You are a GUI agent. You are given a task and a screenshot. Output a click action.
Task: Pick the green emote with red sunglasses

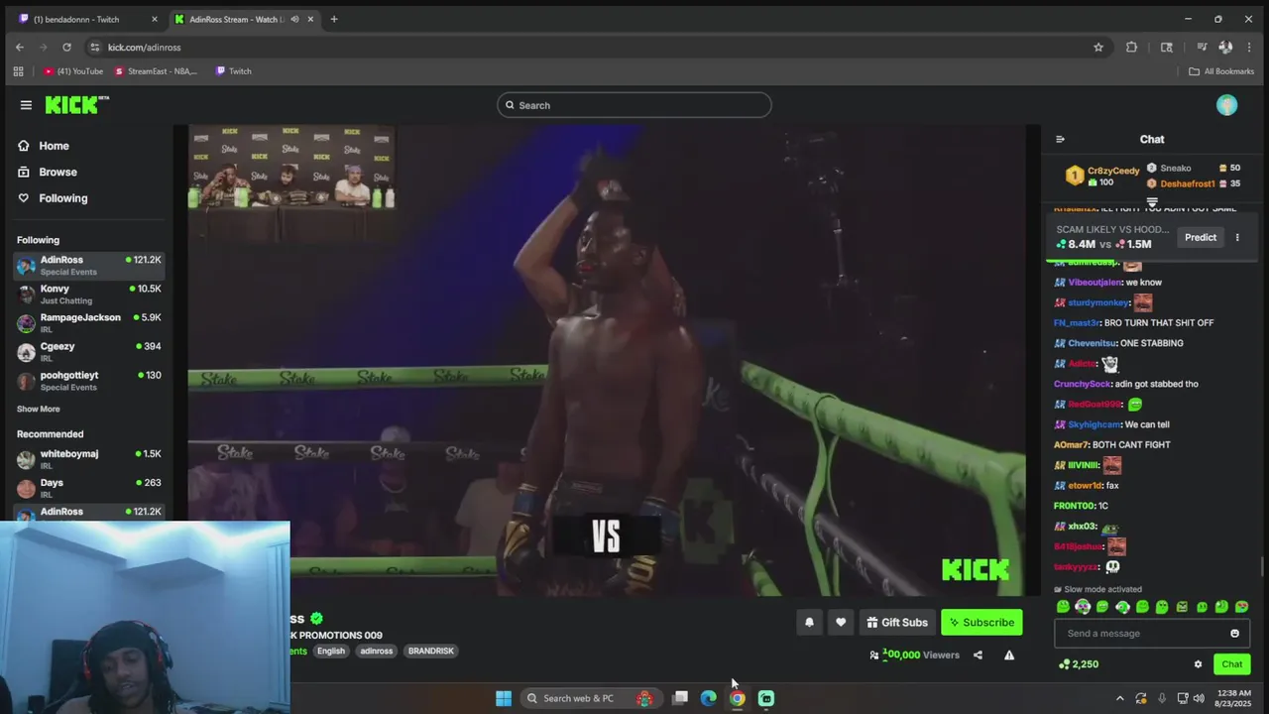[x=1241, y=607]
